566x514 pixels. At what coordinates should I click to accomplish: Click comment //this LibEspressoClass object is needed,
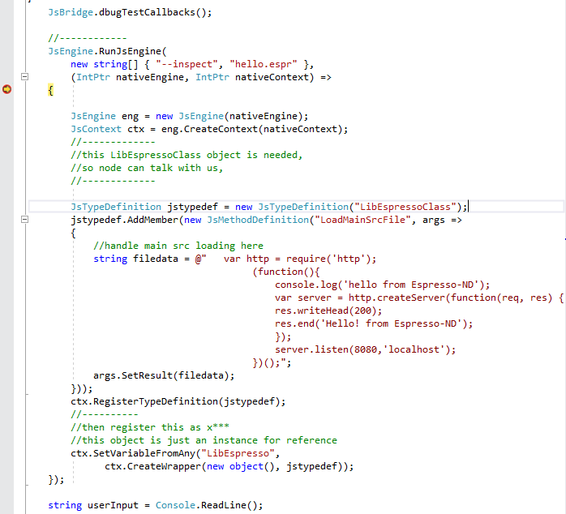pyautogui.click(x=187, y=155)
